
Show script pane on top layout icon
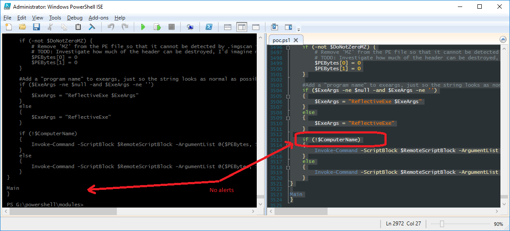pyautogui.click(x=228, y=27)
